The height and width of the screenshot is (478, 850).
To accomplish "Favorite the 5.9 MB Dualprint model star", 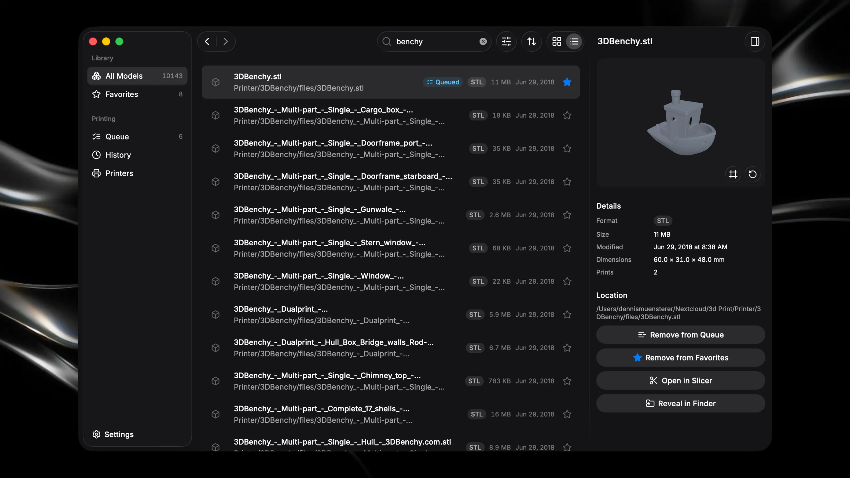I will [567, 315].
